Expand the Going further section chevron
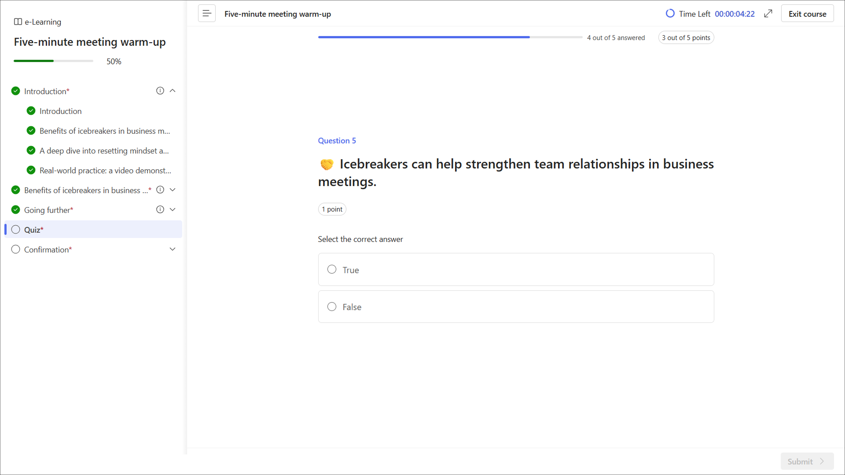This screenshot has height=475, width=845. point(173,209)
